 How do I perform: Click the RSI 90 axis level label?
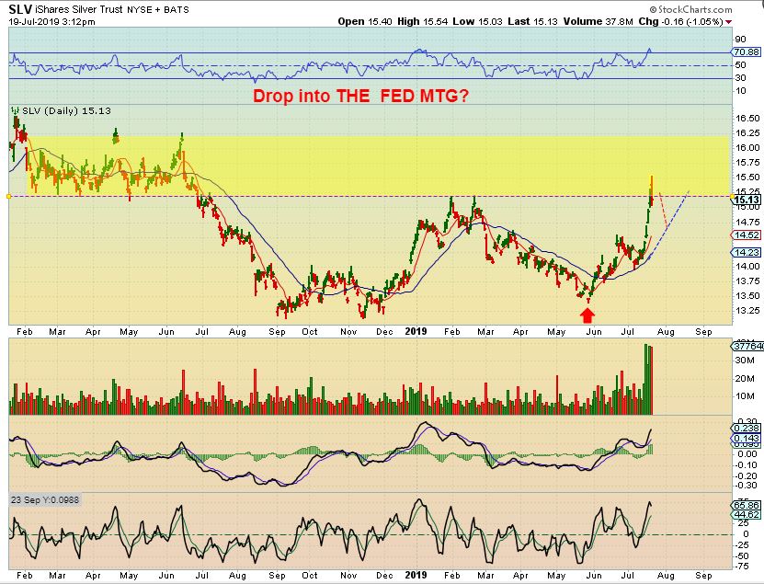click(741, 40)
